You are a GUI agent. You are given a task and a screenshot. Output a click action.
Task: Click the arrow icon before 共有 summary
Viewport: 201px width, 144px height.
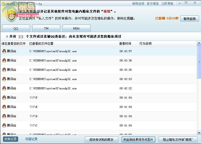click(x=7, y=36)
